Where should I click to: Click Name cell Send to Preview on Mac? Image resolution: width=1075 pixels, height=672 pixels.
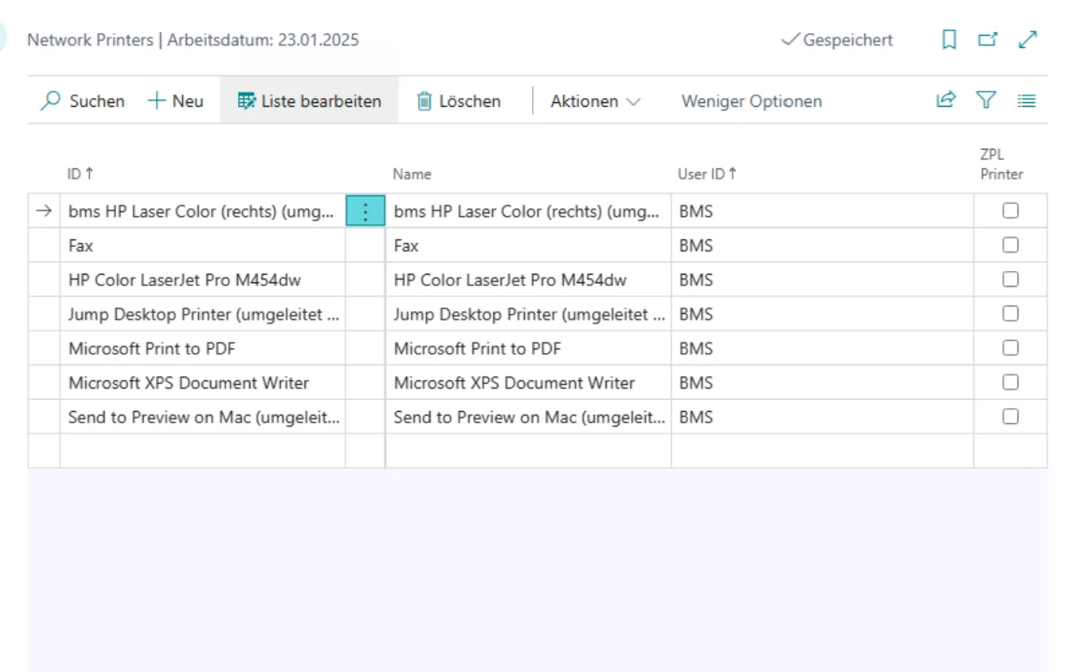point(528,417)
